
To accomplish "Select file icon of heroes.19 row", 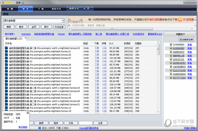I will 6,68.
